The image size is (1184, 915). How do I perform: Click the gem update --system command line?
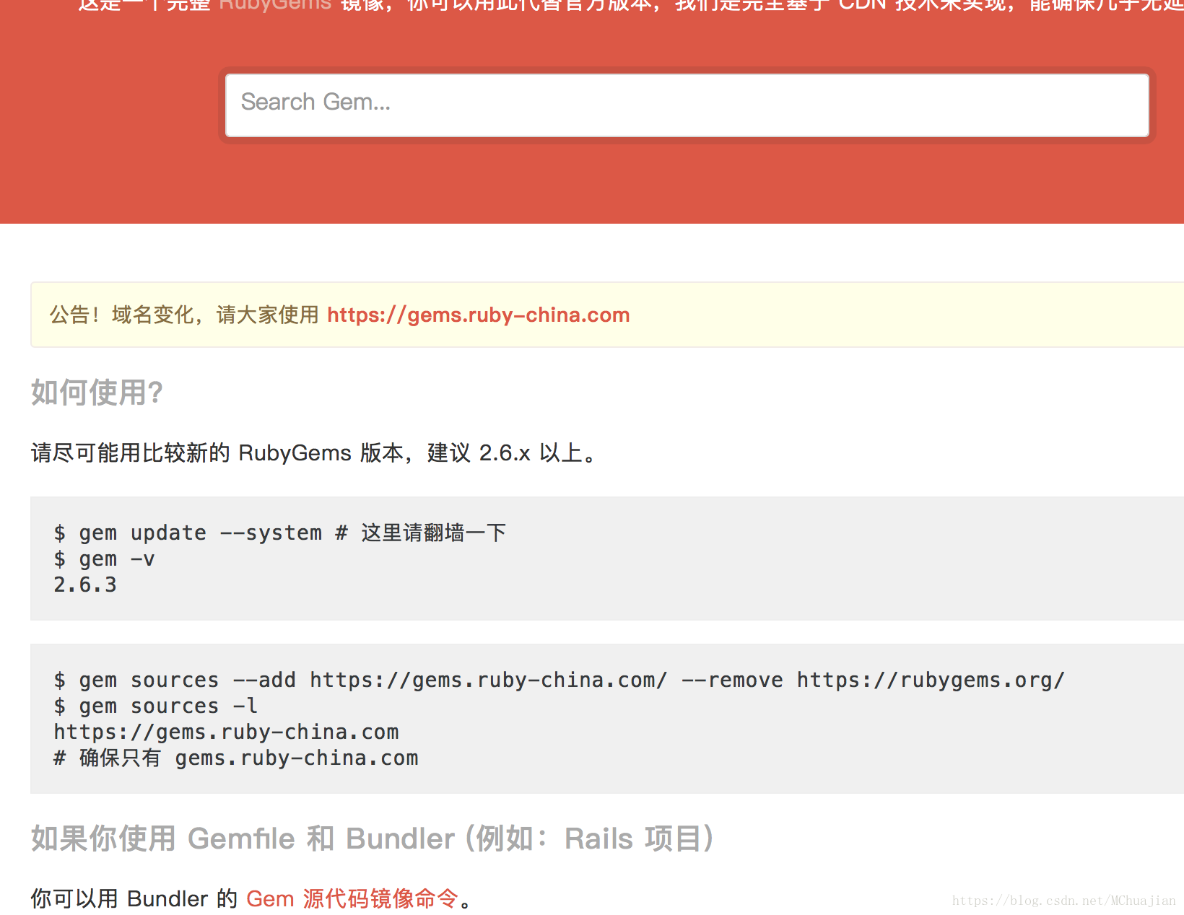point(279,533)
